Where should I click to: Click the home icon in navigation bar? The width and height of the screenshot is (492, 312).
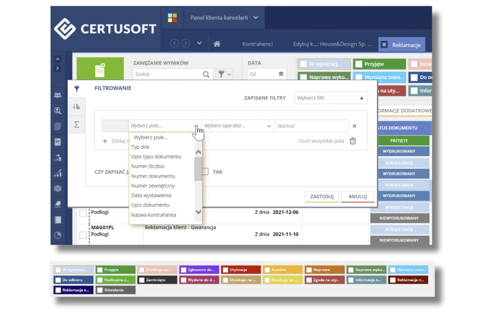click(x=217, y=44)
